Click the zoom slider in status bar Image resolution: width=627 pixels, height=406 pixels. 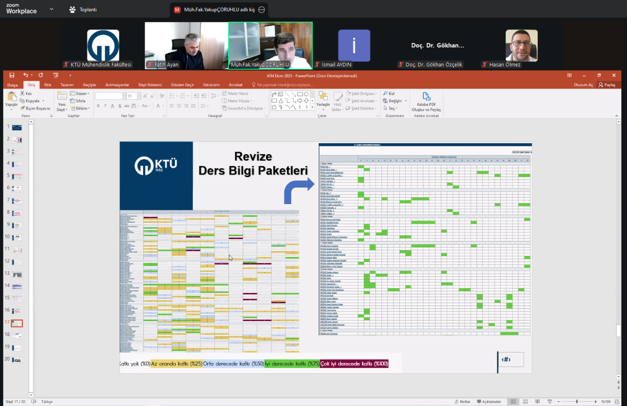577,402
